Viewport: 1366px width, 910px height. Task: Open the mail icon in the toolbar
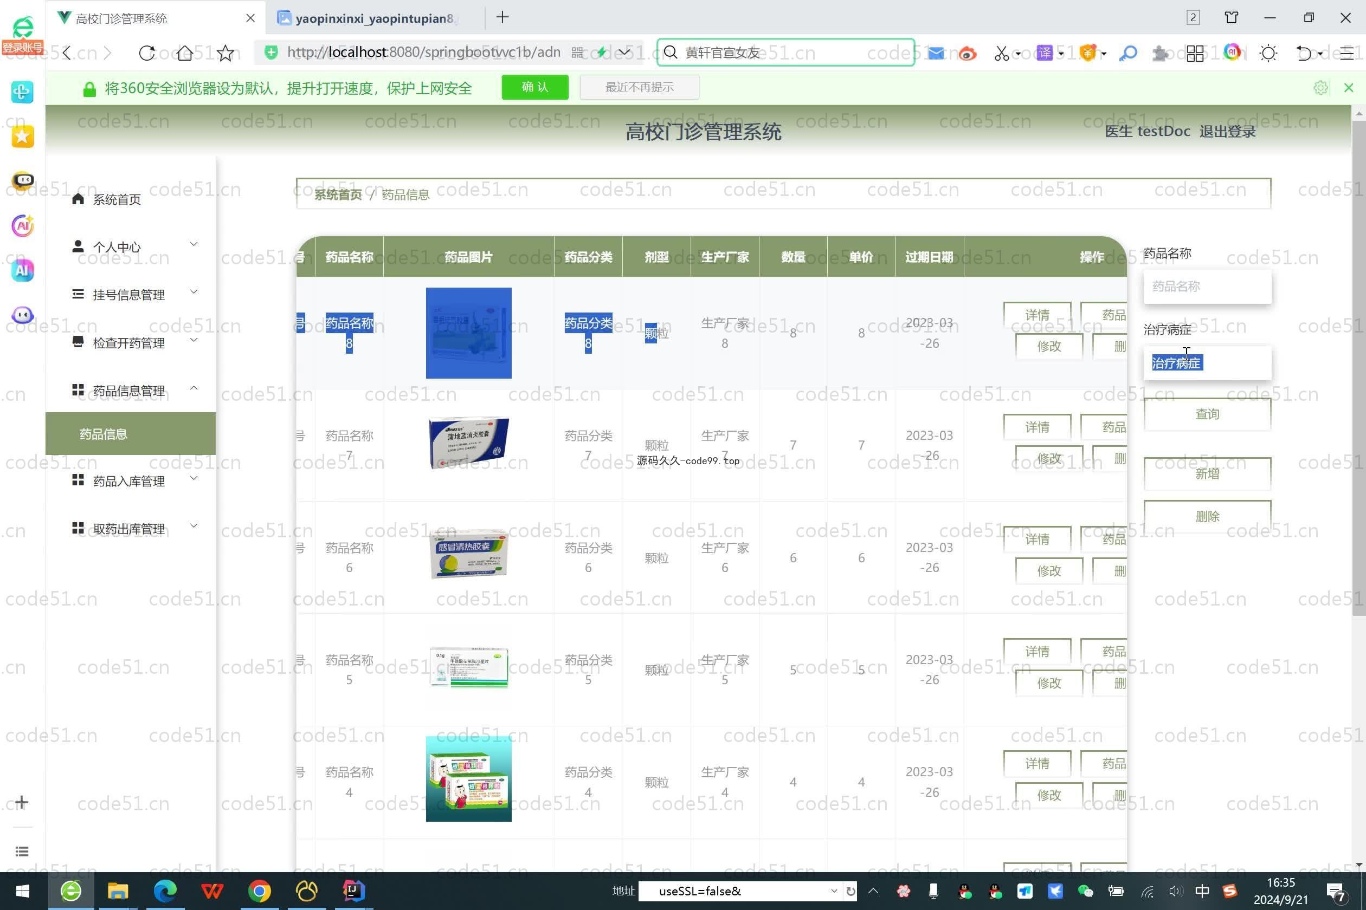pyautogui.click(x=936, y=53)
